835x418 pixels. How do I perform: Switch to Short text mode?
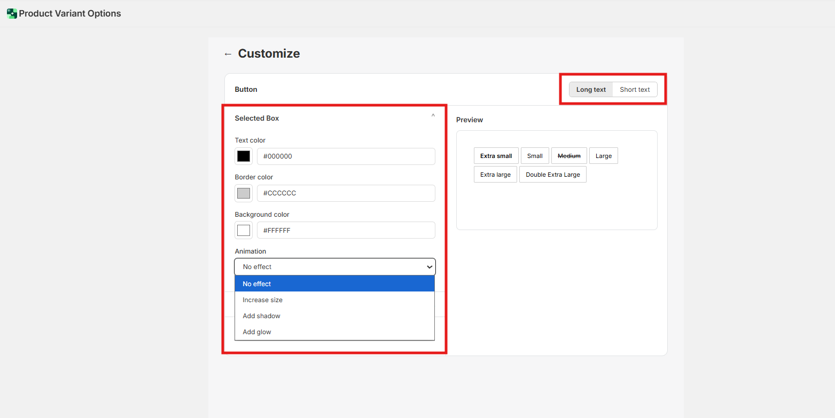coord(635,90)
